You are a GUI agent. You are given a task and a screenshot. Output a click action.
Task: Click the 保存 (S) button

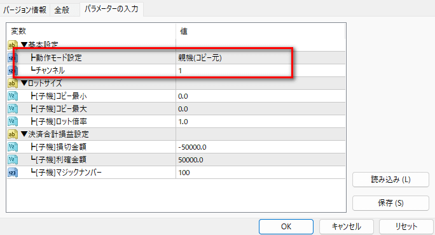coord(390,203)
